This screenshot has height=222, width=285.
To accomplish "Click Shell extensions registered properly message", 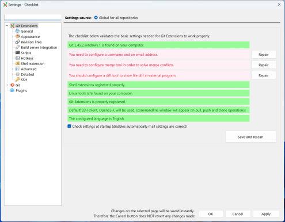I will coord(158,85).
